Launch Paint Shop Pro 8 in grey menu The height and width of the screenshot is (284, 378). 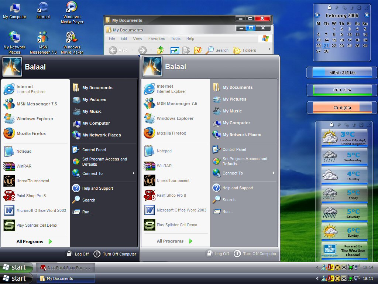point(171,195)
